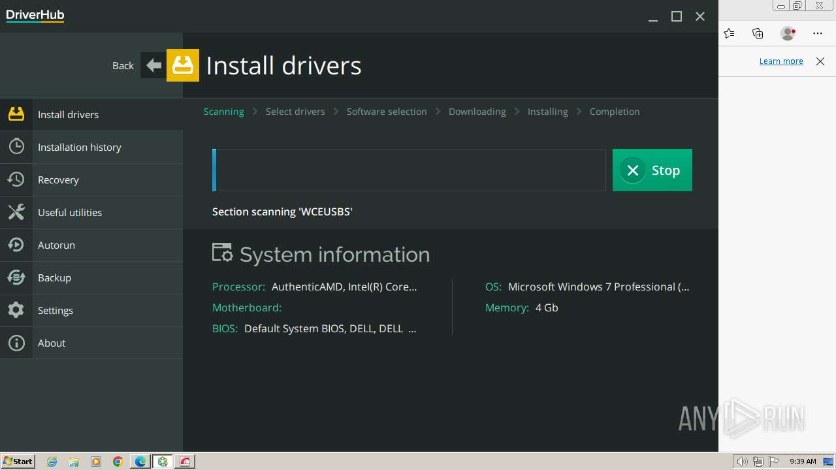Click the Processor value text
The width and height of the screenshot is (836, 470).
click(x=344, y=287)
